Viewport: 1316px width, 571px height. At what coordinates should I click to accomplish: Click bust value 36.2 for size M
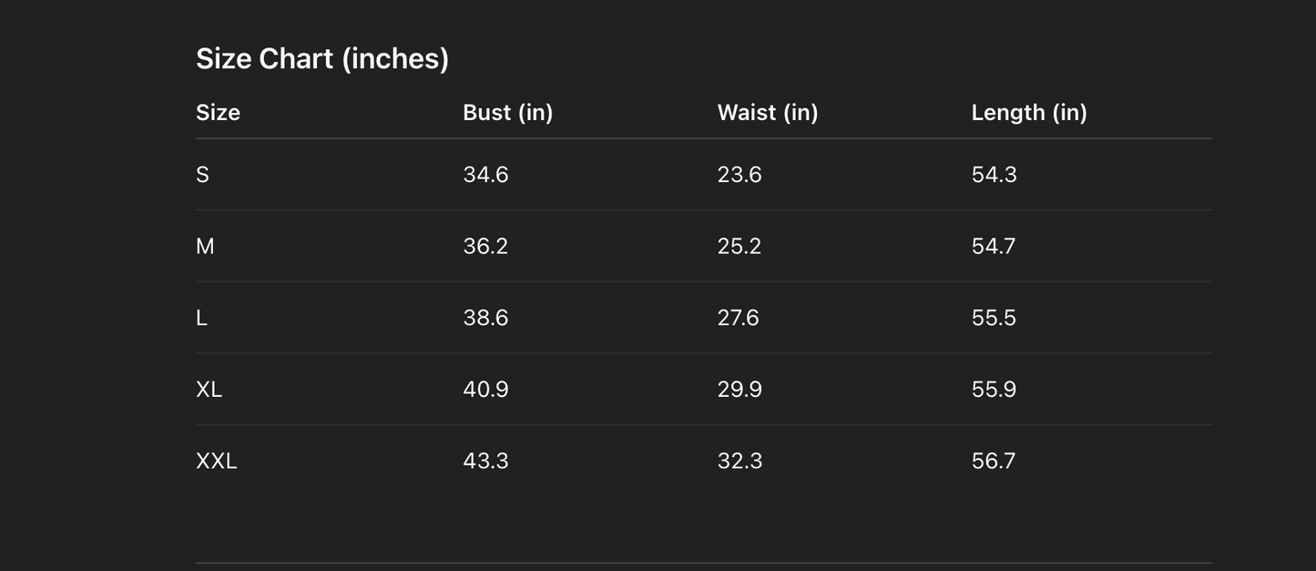pos(485,246)
